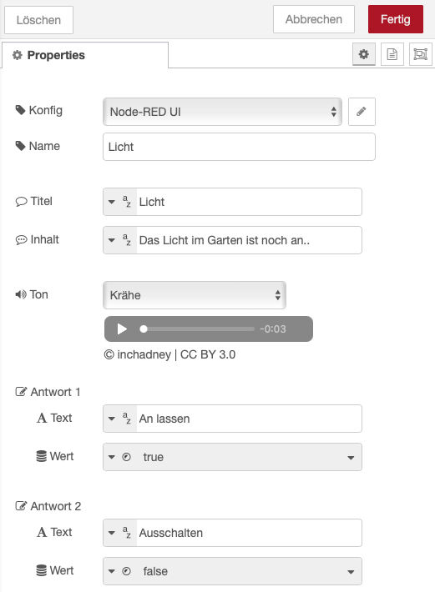Open the node appearance icon tab
The height and width of the screenshot is (592, 435).
[420, 54]
